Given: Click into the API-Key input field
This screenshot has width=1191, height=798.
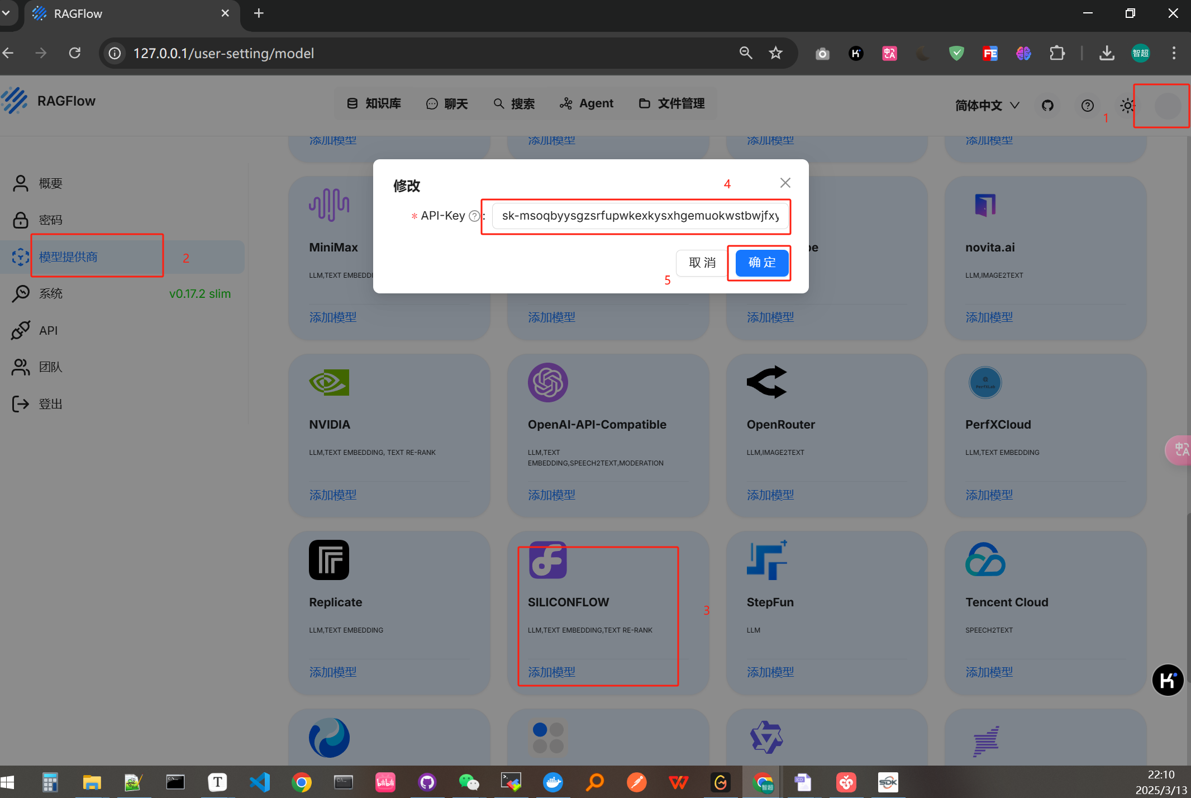Looking at the screenshot, I should click(640, 216).
